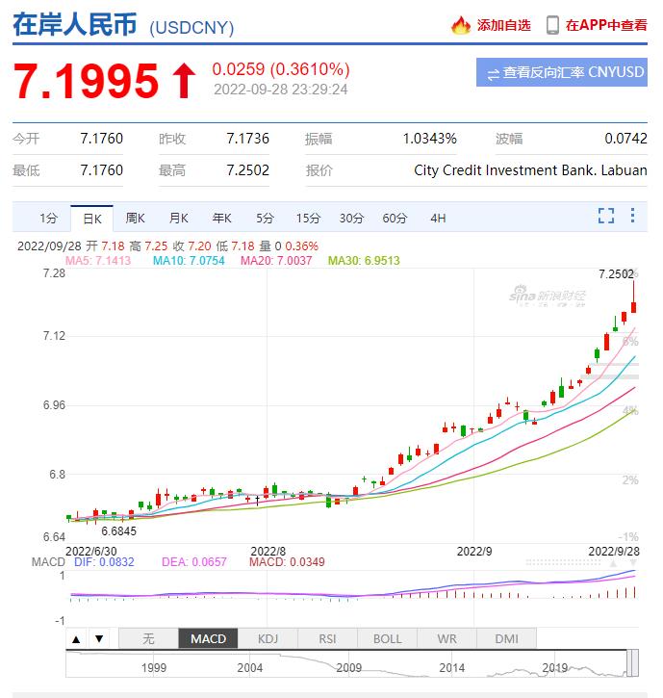Switch indicator to KDJ
The width and height of the screenshot is (663, 698).
click(x=268, y=638)
